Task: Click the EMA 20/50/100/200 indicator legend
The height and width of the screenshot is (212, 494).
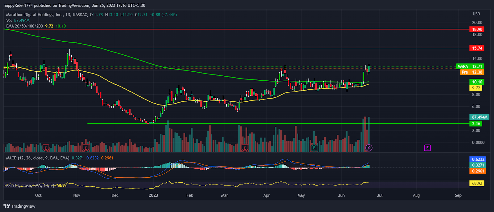Action: point(25,26)
